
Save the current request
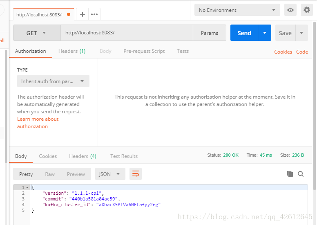pos(285,33)
